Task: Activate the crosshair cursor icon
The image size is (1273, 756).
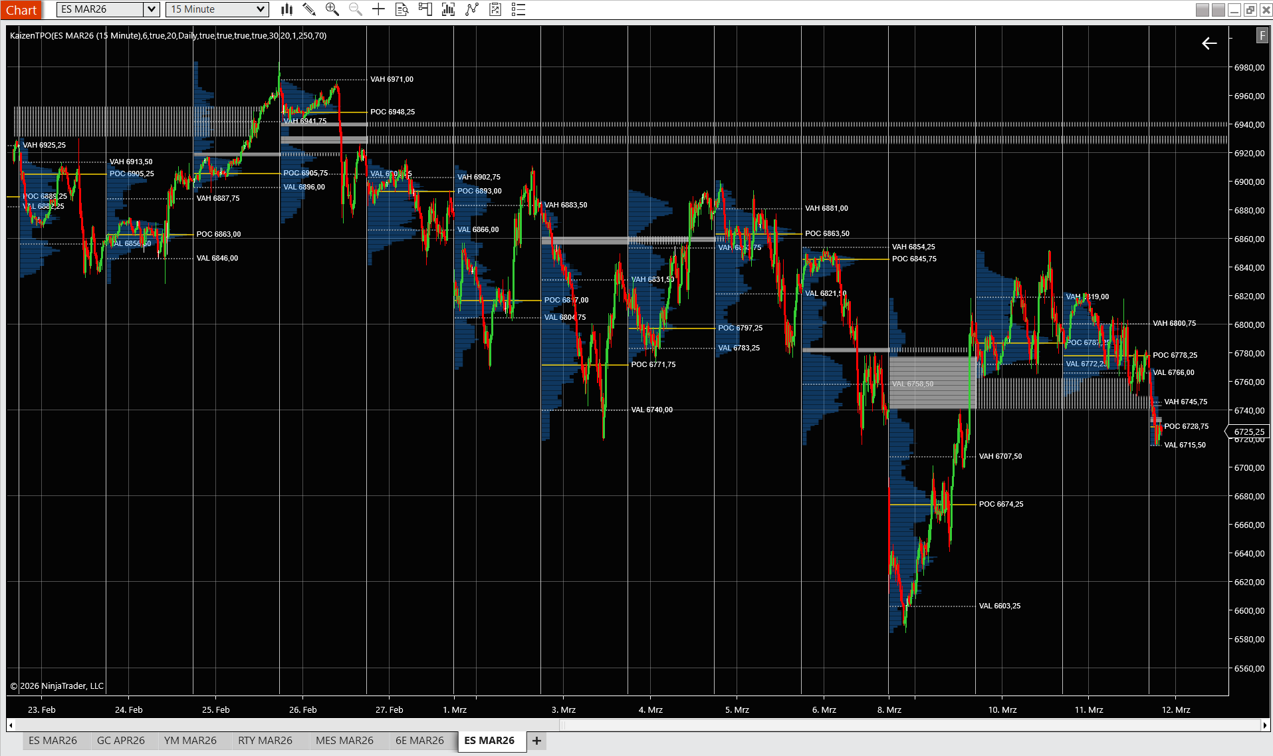Action: click(x=378, y=9)
